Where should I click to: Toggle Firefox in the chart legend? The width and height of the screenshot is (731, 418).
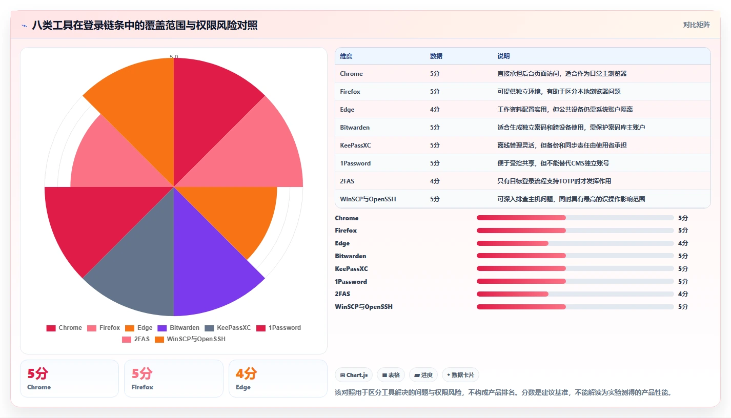tap(104, 328)
